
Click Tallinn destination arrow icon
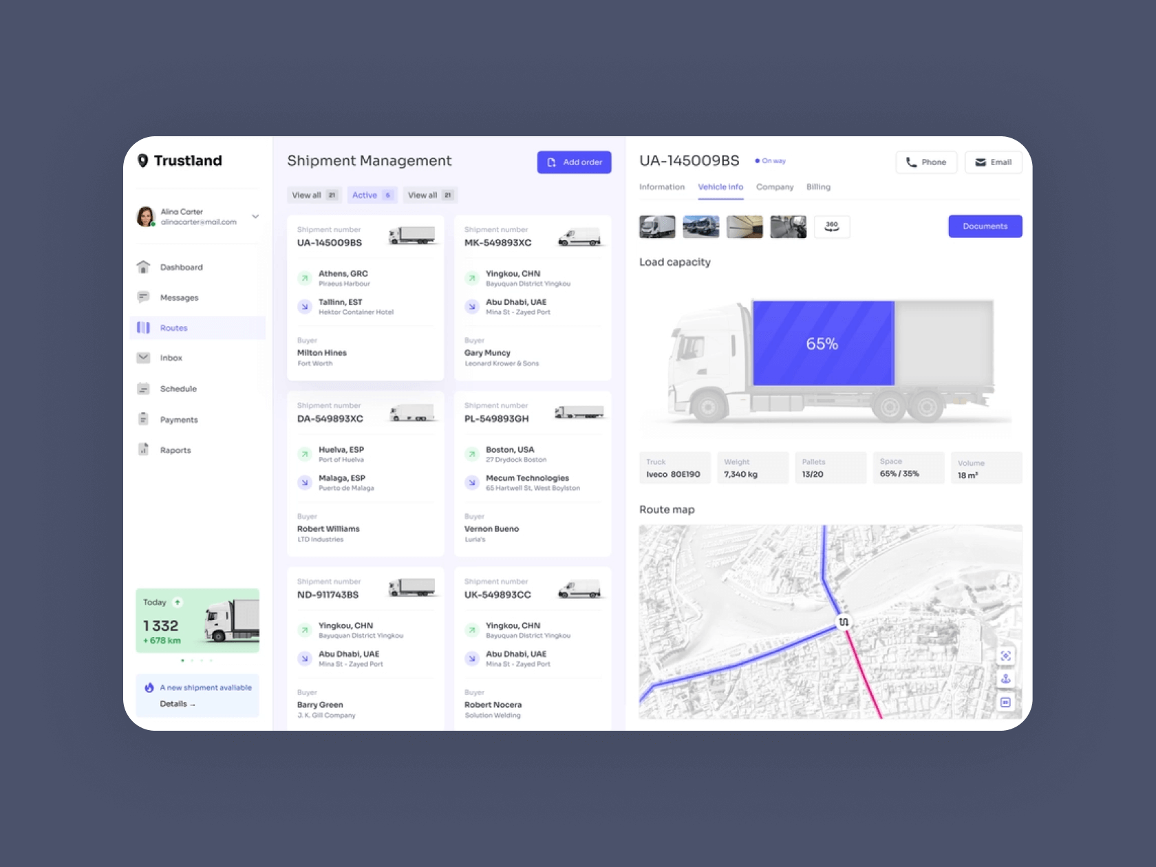[304, 307]
